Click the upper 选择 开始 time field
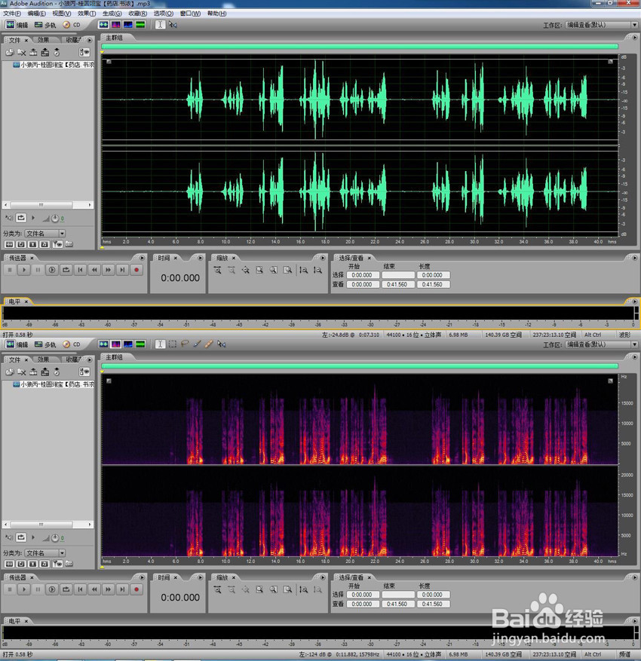641x661 pixels. coord(362,275)
